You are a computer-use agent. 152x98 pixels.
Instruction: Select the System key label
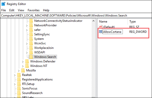(x=39, y=39)
